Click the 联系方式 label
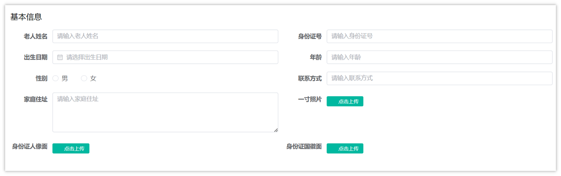The width and height of the screenshot is (561, 176). 310,79
